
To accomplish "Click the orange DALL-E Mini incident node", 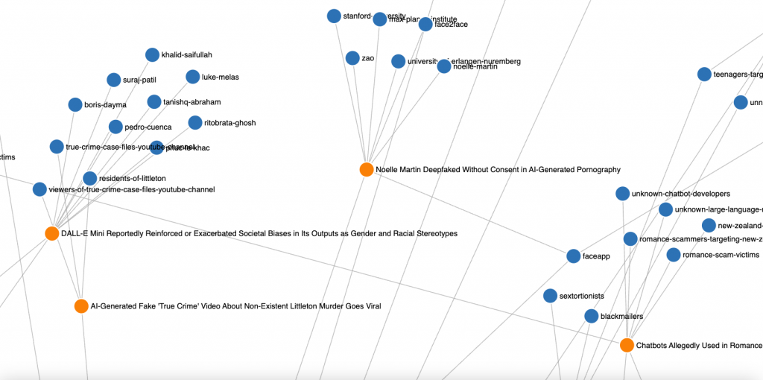I will [52, 234].
